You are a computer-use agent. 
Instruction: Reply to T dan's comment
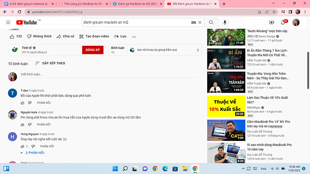click(x=44, y=103)
